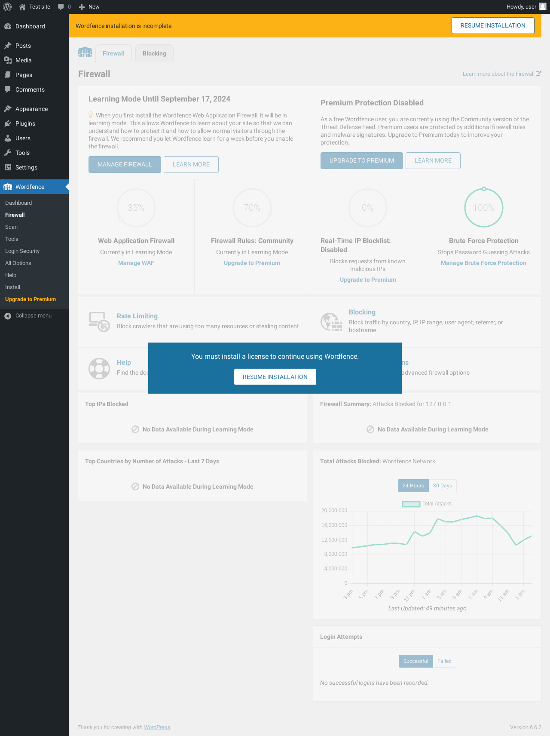
Task: Click Resume Installation in yellow banner
Action: pyautogui.click(x=493, y=25)
